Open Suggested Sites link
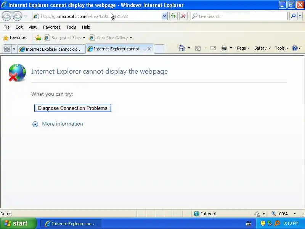The image size is (305, 229). tap(63, 37)
